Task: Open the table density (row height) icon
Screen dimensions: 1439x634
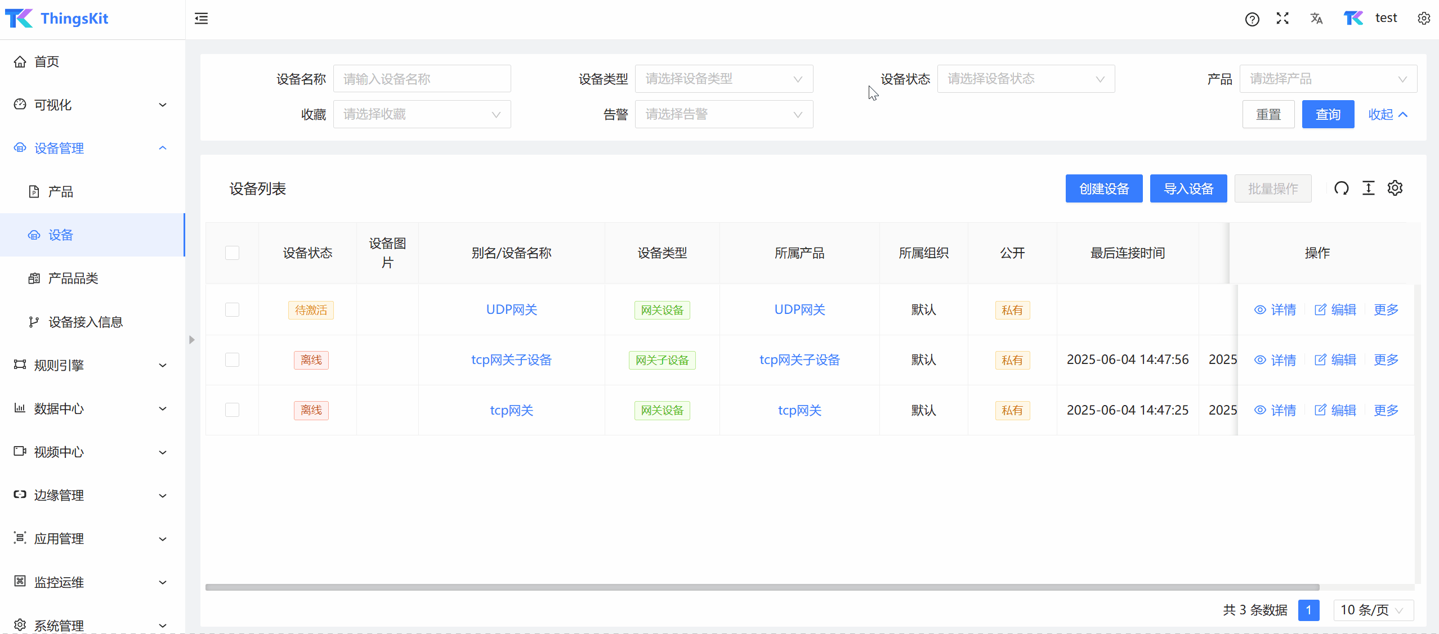Action: coord(1368,188)
